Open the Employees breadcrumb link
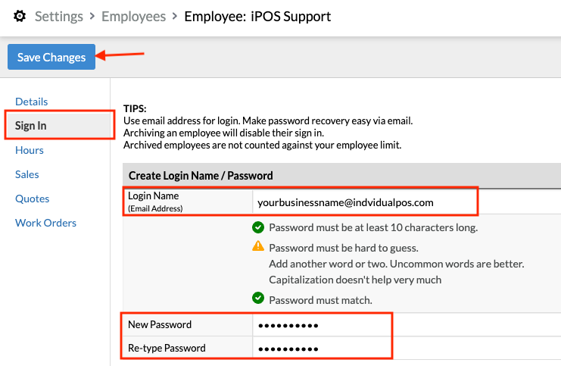The width and height of the screenshot is (561, 366). tap(133, 17)
